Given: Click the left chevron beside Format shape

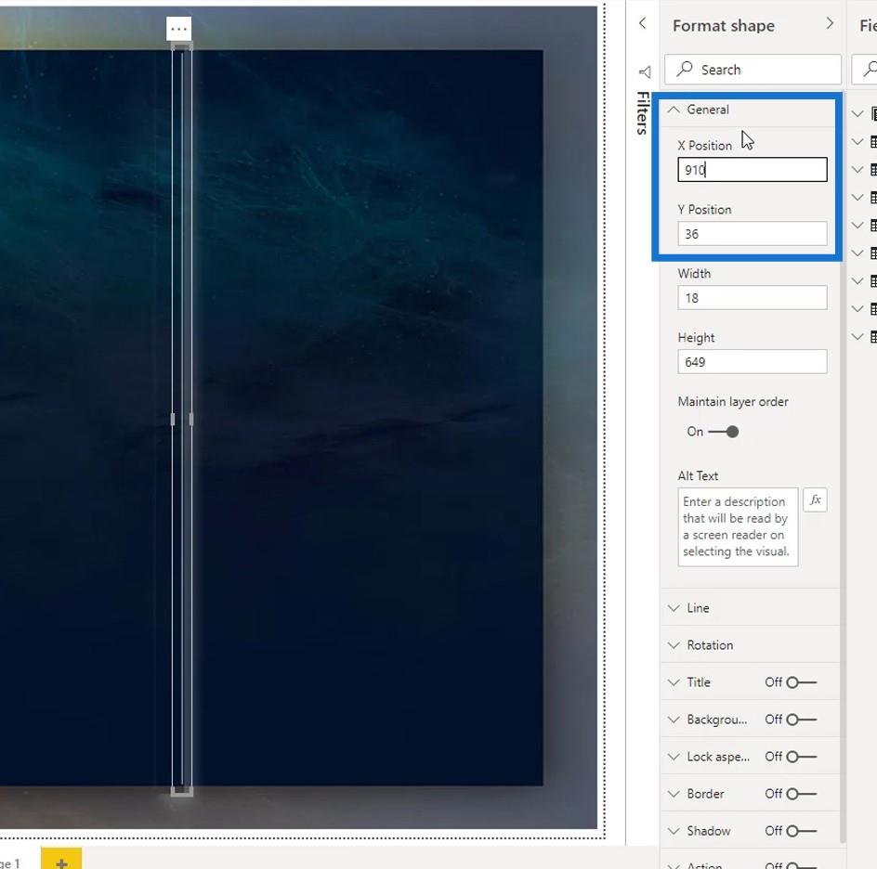Looking at the screenshot, I should pos(643,23).
